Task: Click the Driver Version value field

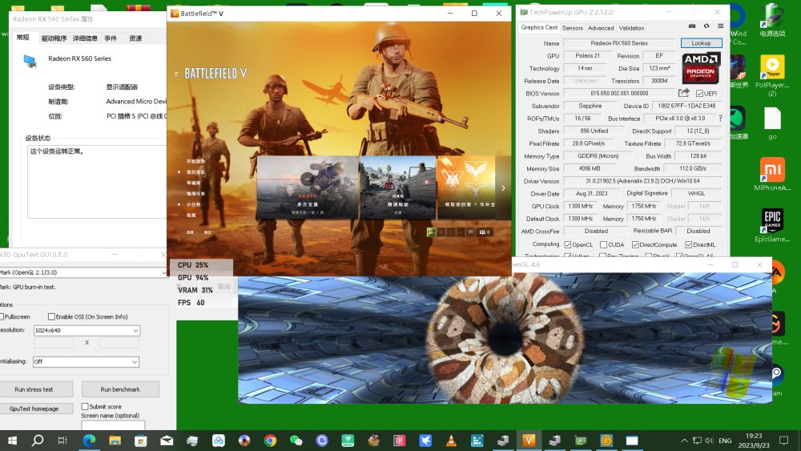Action: tap(642, 181)
